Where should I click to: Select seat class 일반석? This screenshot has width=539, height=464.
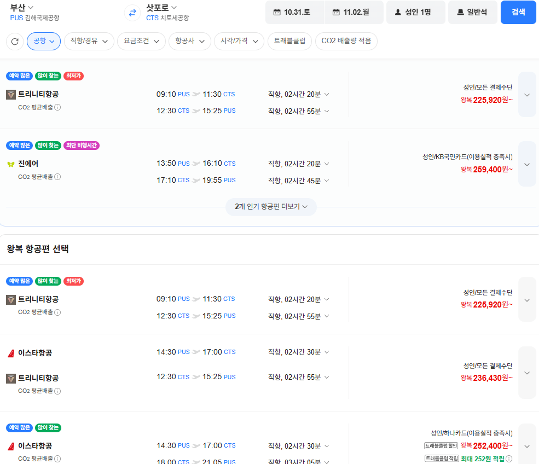click(x=472, y=13)
